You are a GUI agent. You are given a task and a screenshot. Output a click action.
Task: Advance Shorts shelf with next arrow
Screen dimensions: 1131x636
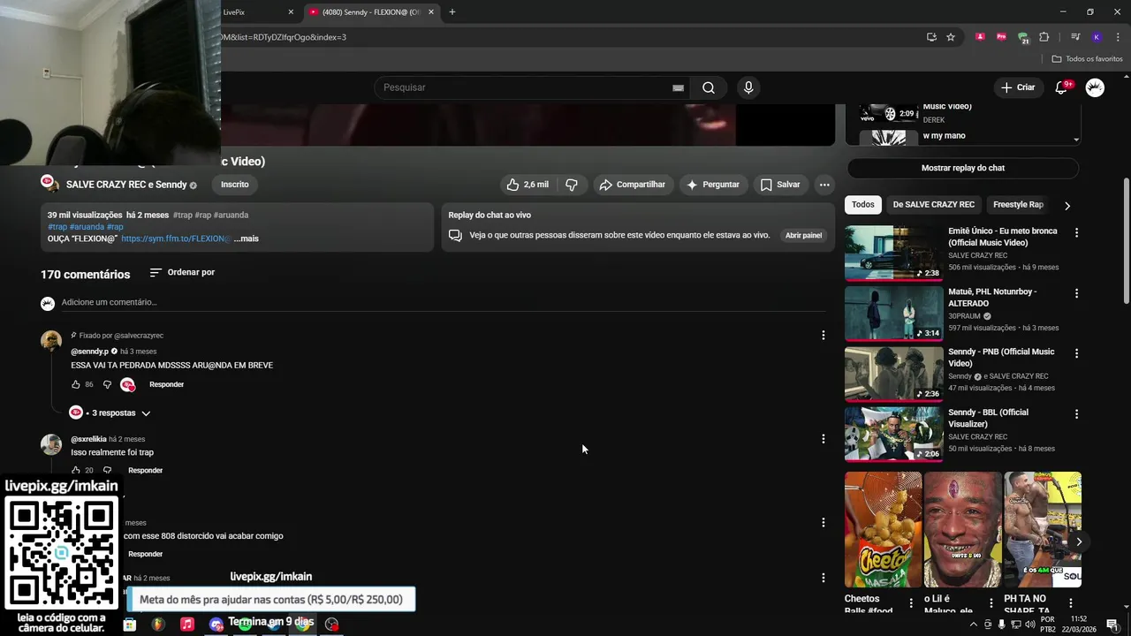(x=1079, y=541)
